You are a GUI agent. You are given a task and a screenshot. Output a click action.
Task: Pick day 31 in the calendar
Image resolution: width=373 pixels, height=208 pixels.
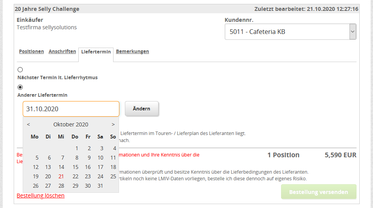(101, 186)
